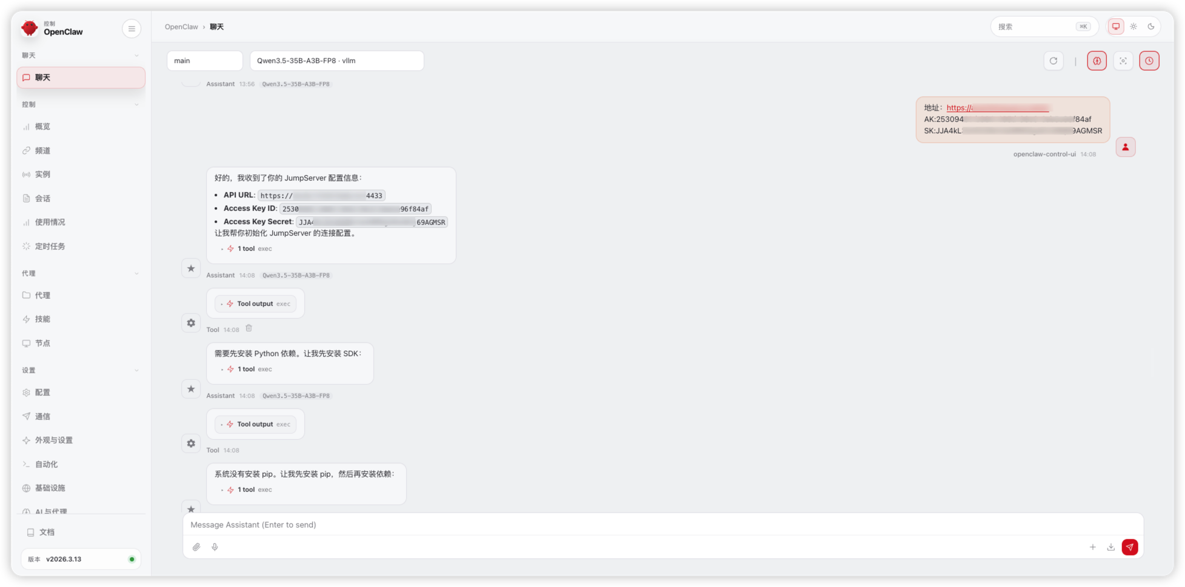Click the clock history icon button
Screen dimensions: 1185x587
1149,61
